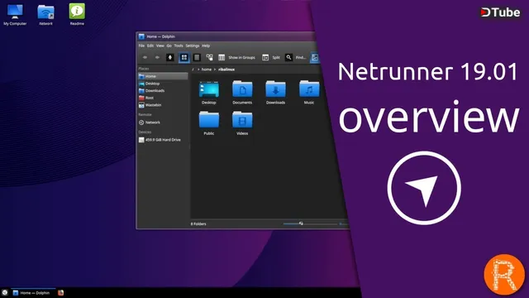The width and height of the screenshot is (529, 298).
Task: Go forward using Dolphin's forward arrow
Action: 157,57
